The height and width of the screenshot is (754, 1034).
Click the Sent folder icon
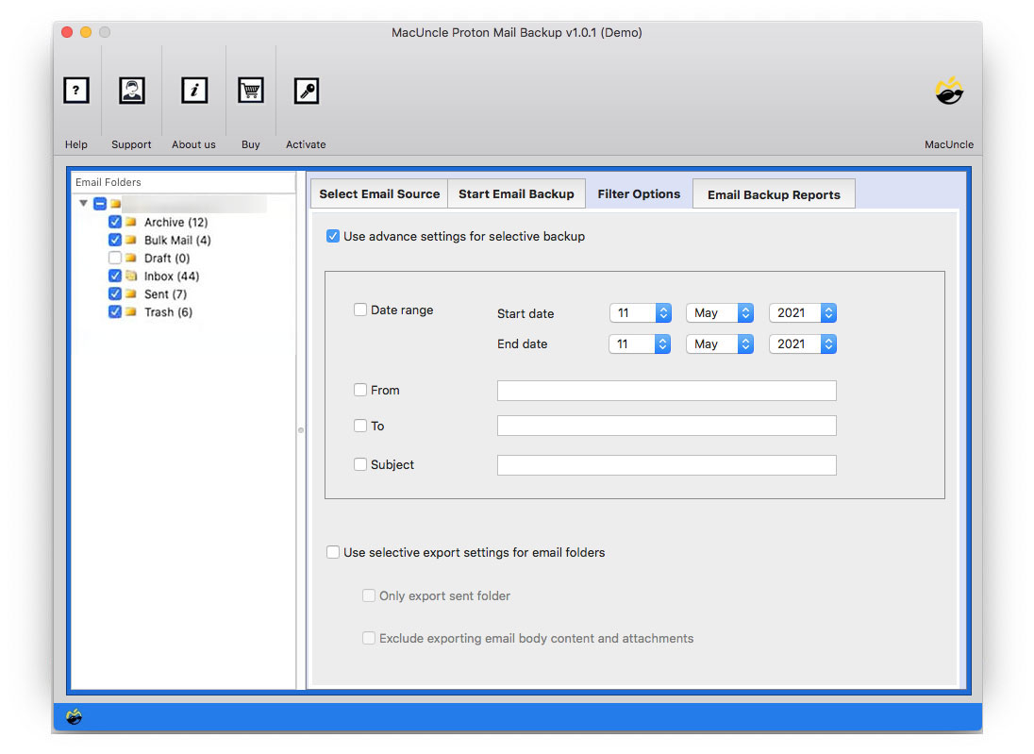pyautogui.click(x=130, y=293)
